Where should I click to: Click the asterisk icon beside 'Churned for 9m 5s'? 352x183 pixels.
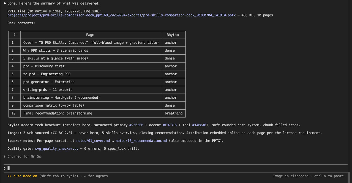pyautogui.click(x=5, y=156)
